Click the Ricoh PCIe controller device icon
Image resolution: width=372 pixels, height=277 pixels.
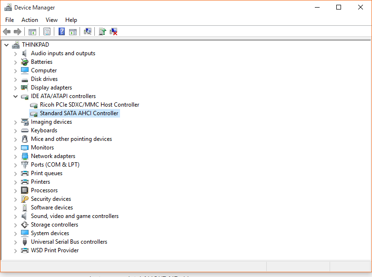(34, 105)
